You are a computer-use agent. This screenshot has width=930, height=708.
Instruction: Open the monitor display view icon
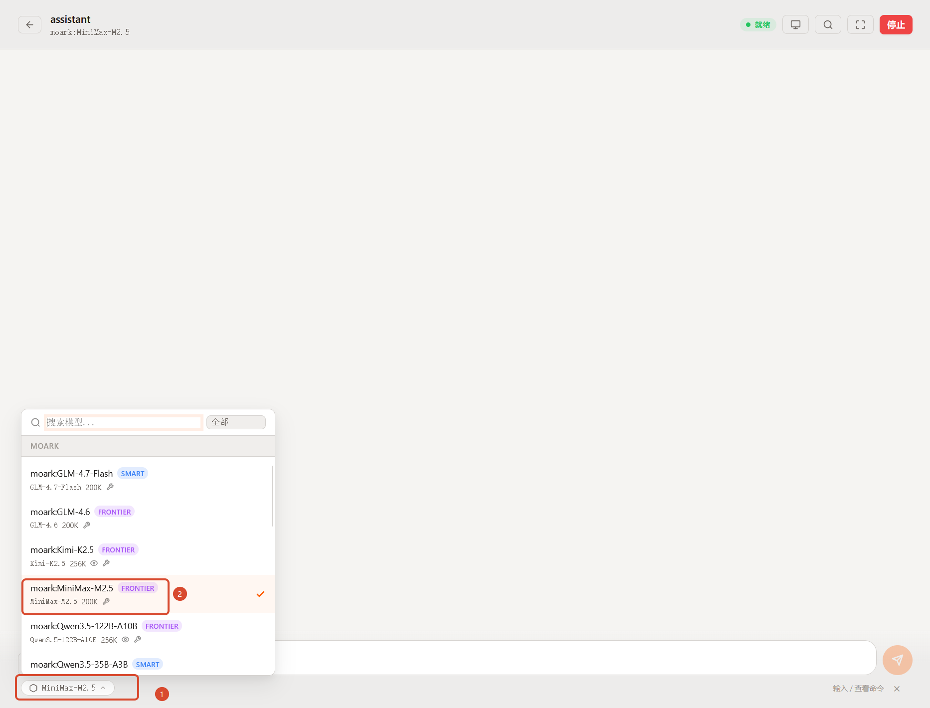pos(795,25)
